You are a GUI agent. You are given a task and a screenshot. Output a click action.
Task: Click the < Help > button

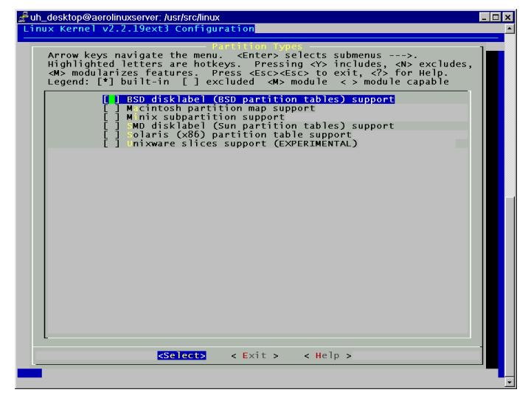click(327, 356)
